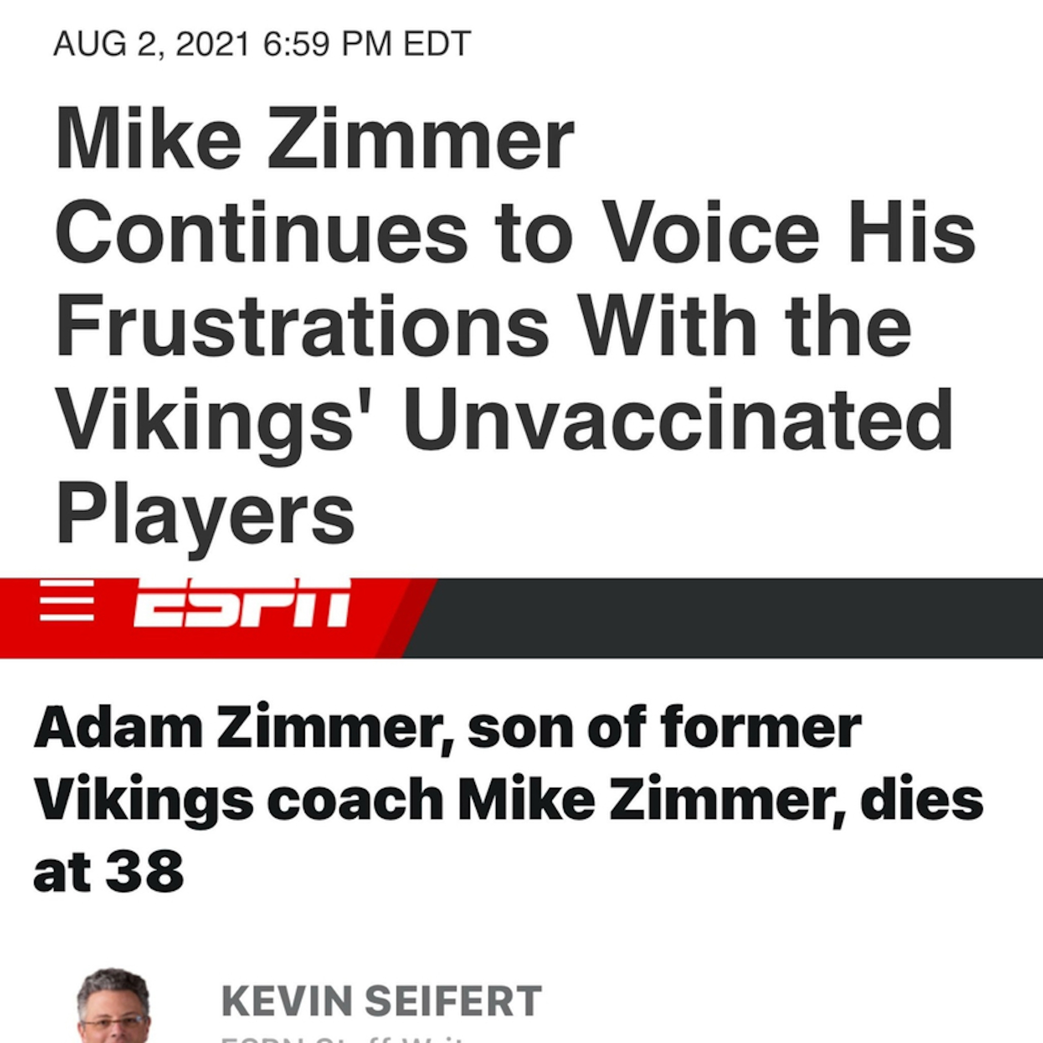
Task: Click the ESPN logo
Action: coord(241,603)
